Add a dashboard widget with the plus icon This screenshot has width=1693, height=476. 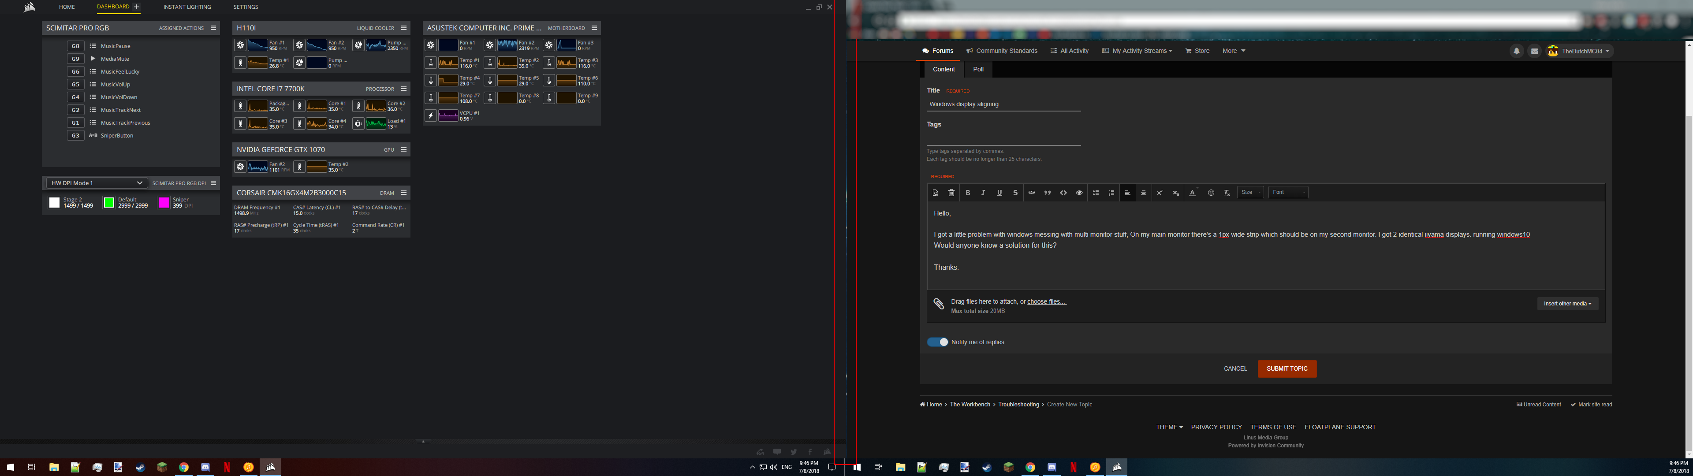click(x=137, y=7)
